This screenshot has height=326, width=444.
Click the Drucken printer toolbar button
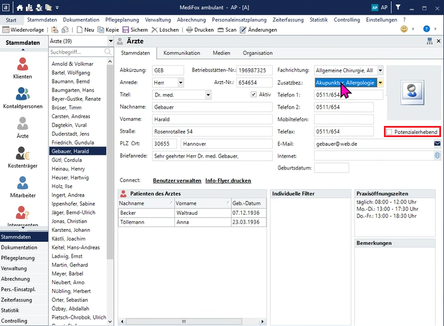point(198,29)
